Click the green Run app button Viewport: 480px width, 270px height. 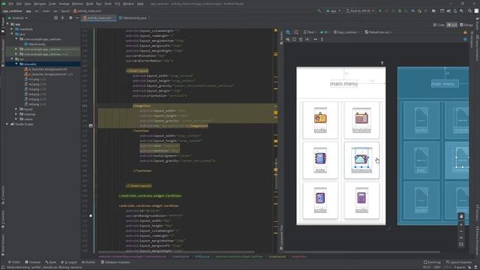point(380,10)
